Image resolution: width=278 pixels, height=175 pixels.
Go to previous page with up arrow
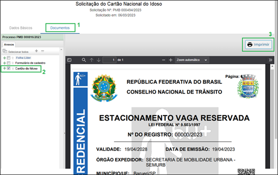coord(92,60)
